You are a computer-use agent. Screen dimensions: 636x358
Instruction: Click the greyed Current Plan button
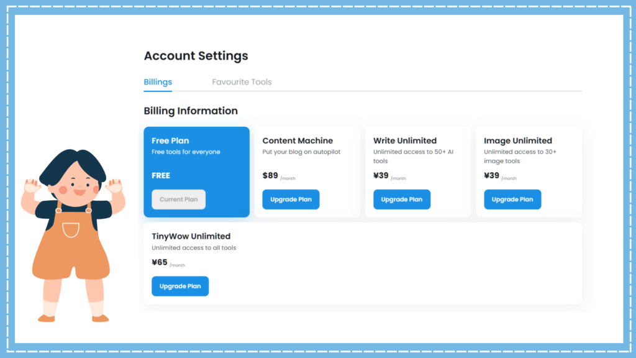tap(178, 200)
